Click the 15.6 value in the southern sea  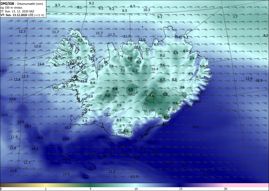point(125,155)
